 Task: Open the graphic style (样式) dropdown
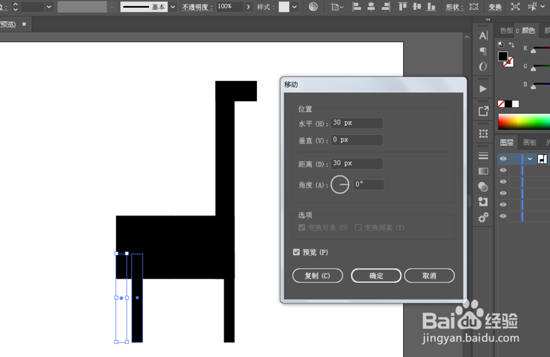click(295, 7)
